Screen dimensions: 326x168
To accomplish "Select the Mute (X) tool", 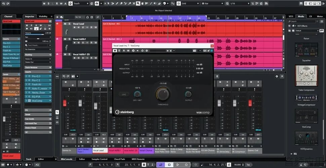I will point(134,4).
